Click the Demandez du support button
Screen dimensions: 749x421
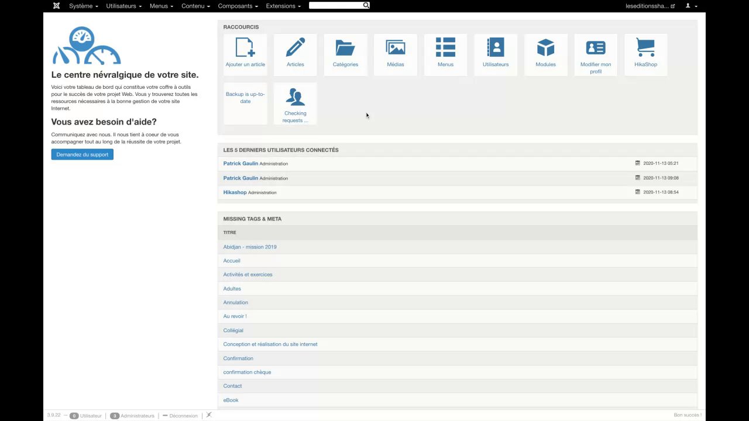tap(83, 154)
